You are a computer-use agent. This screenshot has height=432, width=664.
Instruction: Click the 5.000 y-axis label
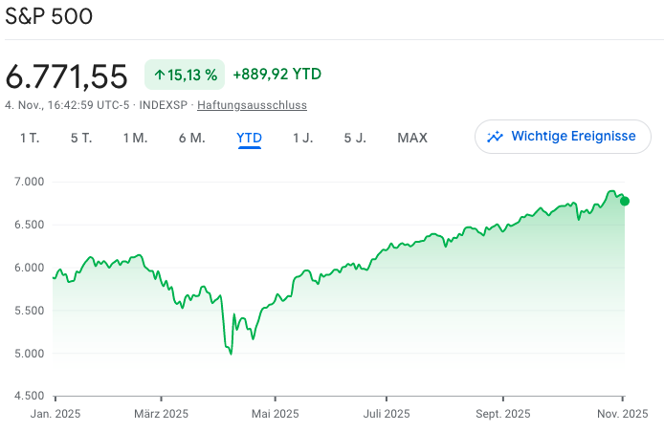click(x=30, y=354)
